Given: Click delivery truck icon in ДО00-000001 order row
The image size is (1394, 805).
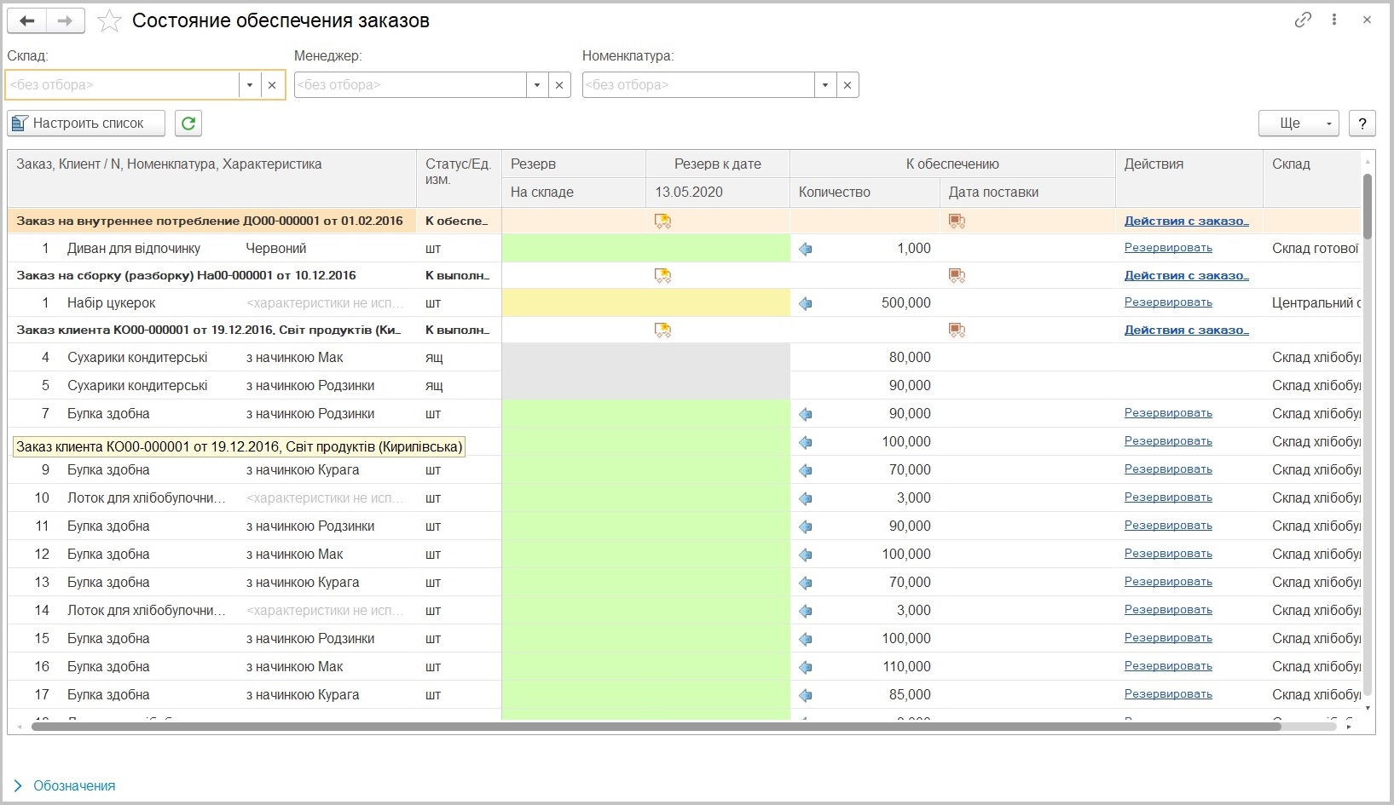Looking at the screenshot, I should (957, 221).
